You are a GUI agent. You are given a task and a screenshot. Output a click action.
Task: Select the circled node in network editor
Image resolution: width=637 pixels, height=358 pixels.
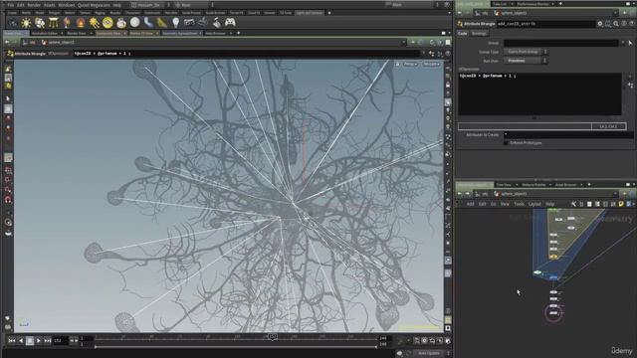coord(553,313)
